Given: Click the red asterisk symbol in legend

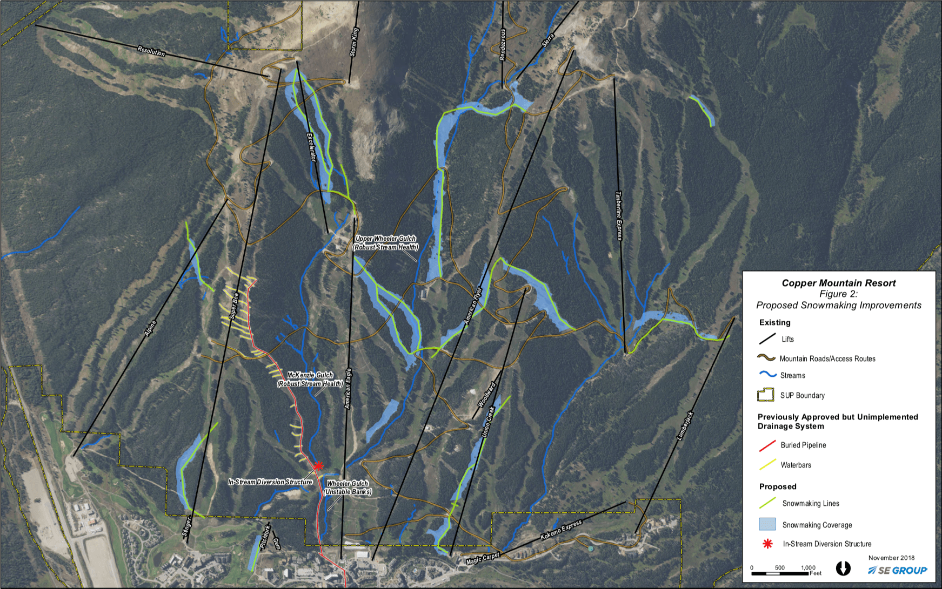Looking at the screenshot, I should tap(767, 544).
